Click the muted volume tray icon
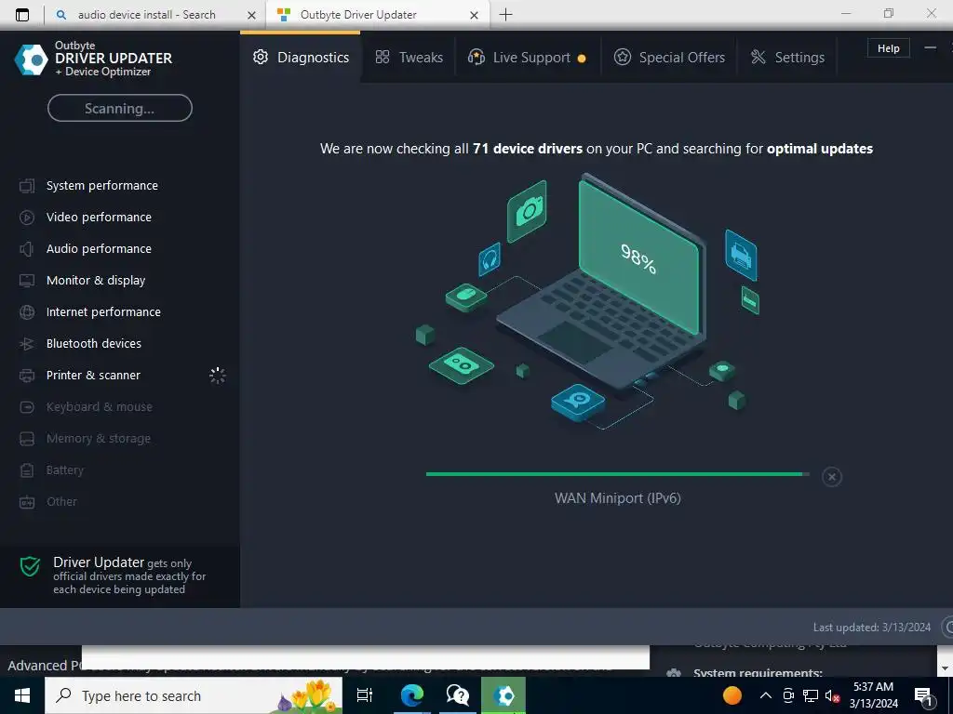This screenshot has height=714, width=953. tap(832, 695)
